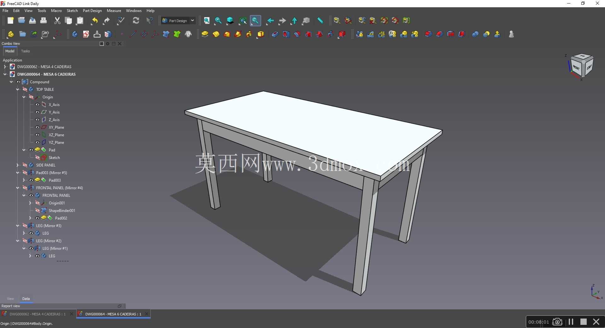Switch to the View property tab
Image resolution: width=605 pixels, height=328 pixels.
[10, 299]
